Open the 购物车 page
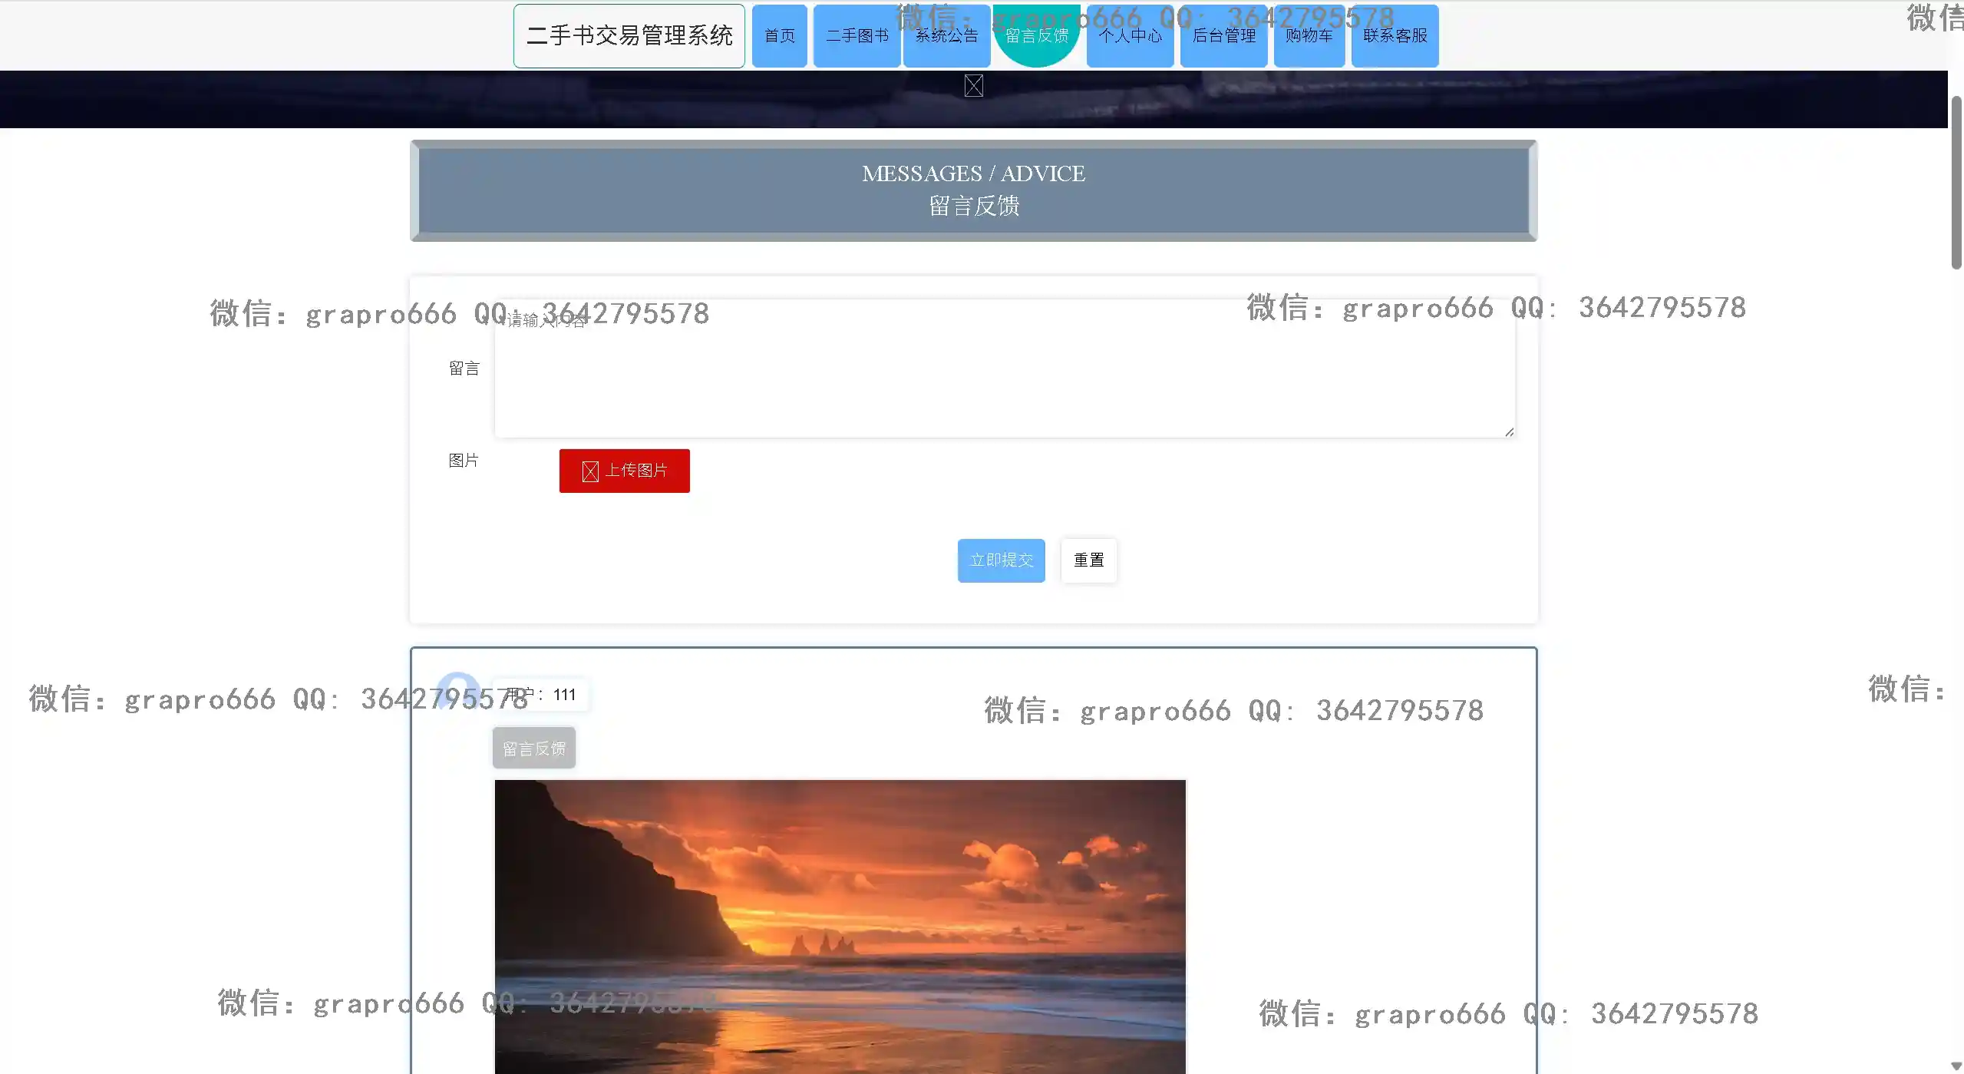The width and height of the screenshot is (1964, 1074). (x=1309, y=36)
